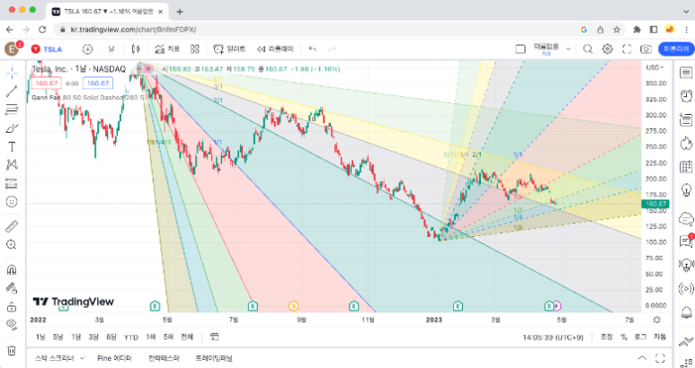
Task: Open the Pine editor tab
Action: coord(114,358)
